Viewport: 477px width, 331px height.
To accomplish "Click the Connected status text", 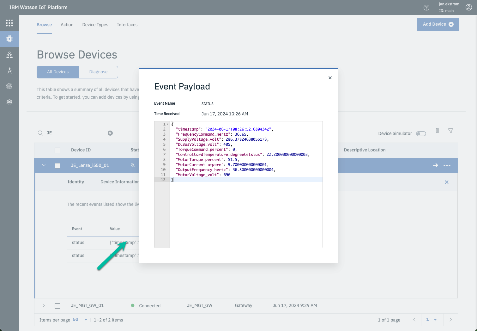I will (x=150, y=306).
